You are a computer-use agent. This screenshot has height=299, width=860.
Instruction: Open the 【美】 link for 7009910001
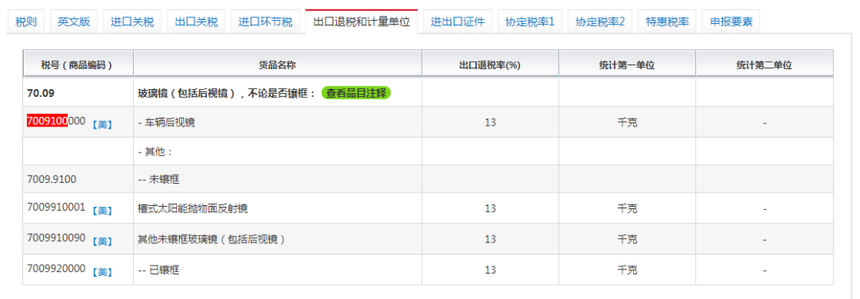[x=102, y=211]
